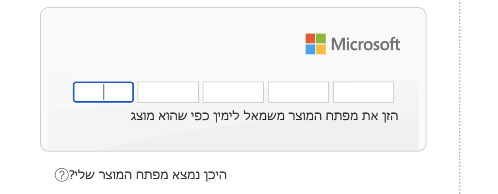Focus the leftmost product key field
Viewport: 498px width, 194px height.
coord(103,92)
